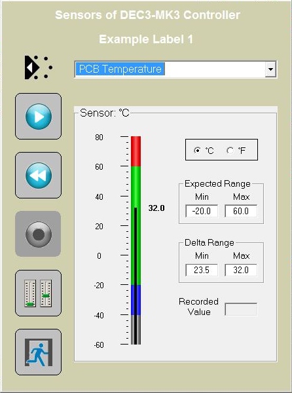Click the gray record button
This screenshot has width=292, height=393.
39,234
